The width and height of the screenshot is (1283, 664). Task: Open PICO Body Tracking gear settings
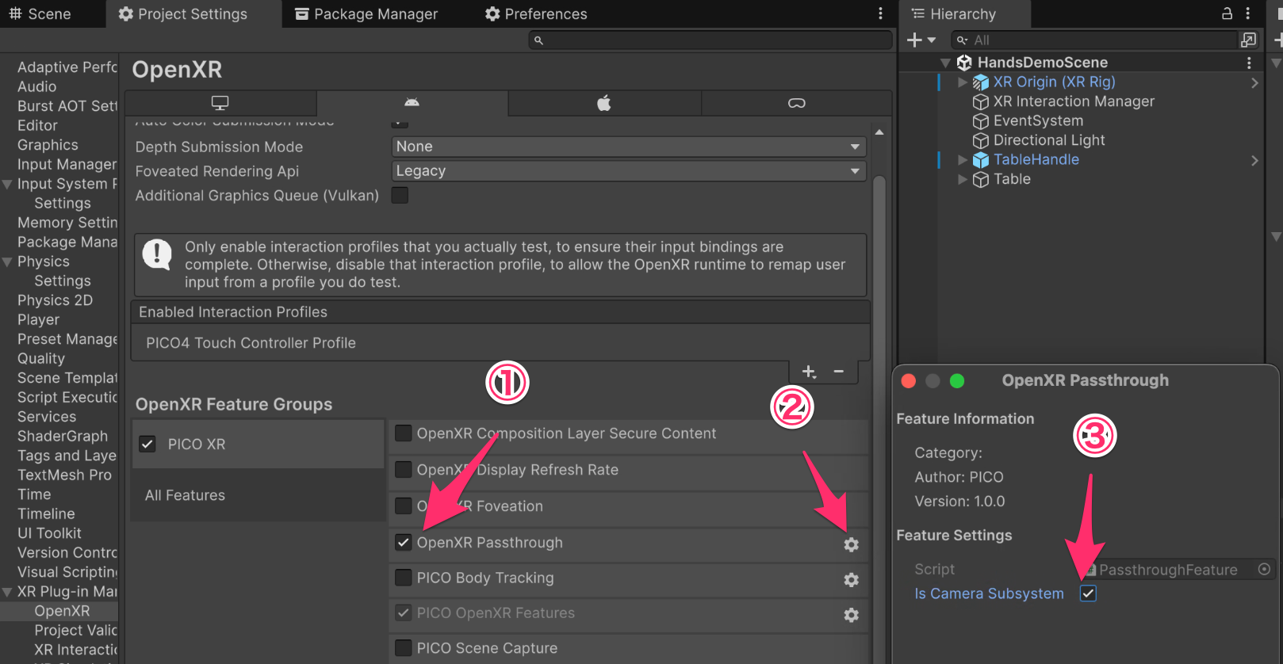coord(852,580)
